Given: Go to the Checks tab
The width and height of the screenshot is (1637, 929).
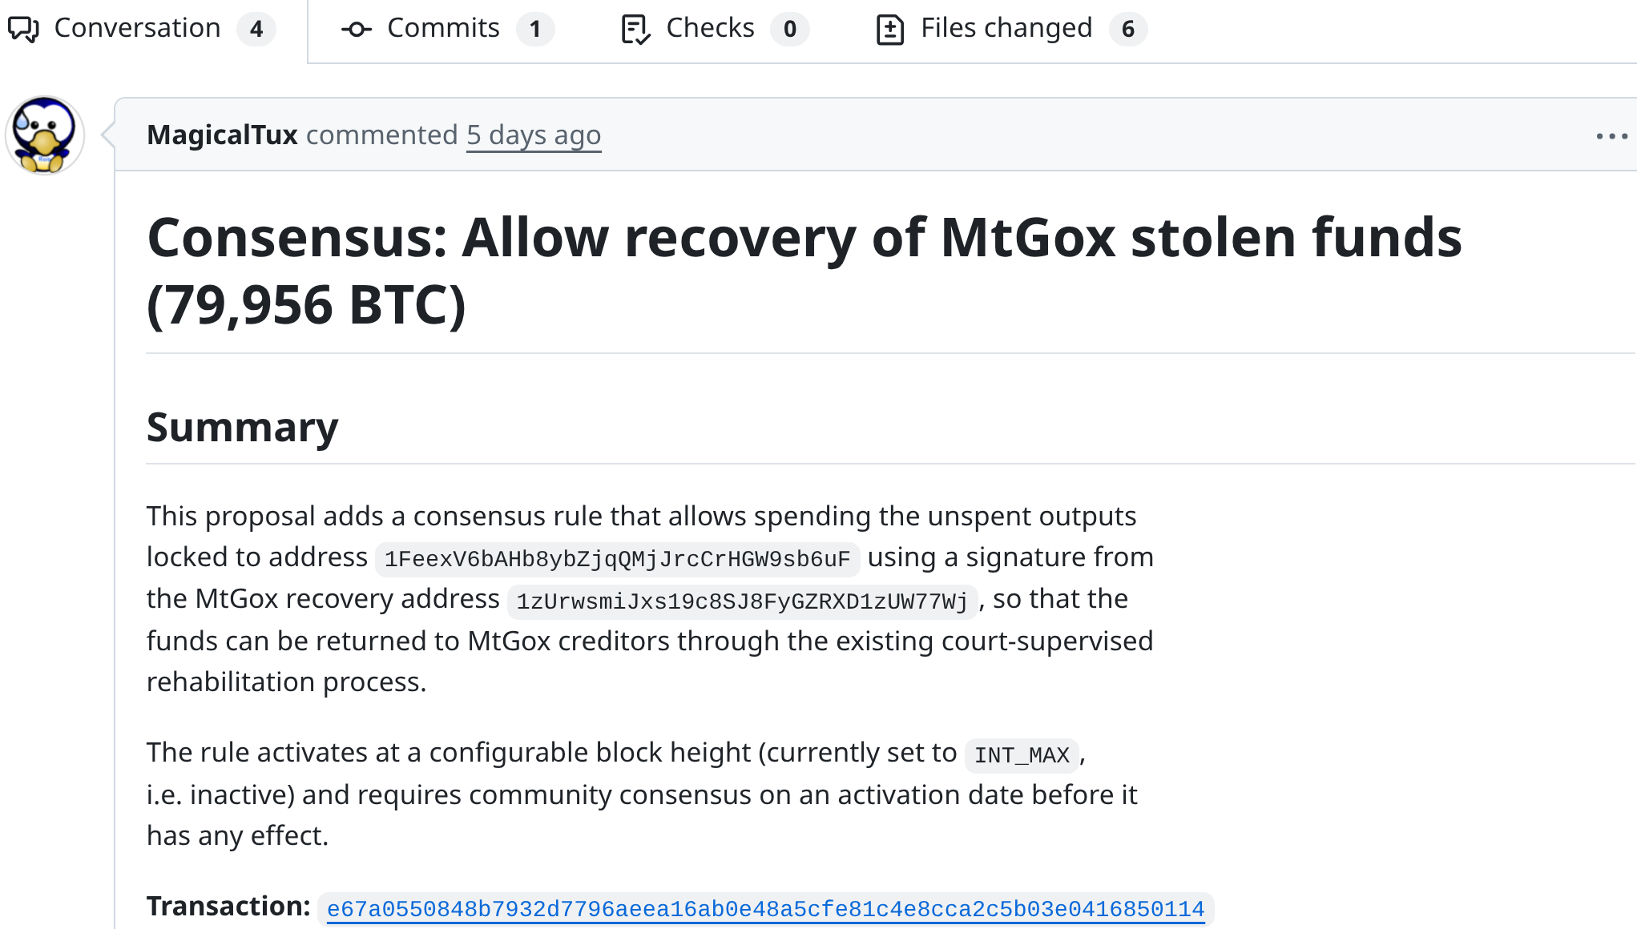Looking at the screenshot, I should click(710, 29).
